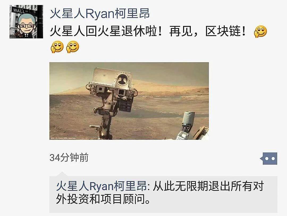
Task: Click the first emoji on second line
Action: point(57,47)
